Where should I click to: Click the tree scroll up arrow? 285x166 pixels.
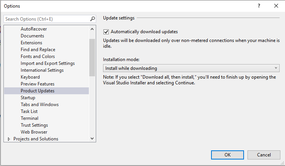92,29
